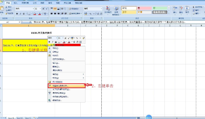Choose 插入批注 in context menu
The width and height of the screenshot is (205, 119).
pyautogui.click(x=67, y=82)
